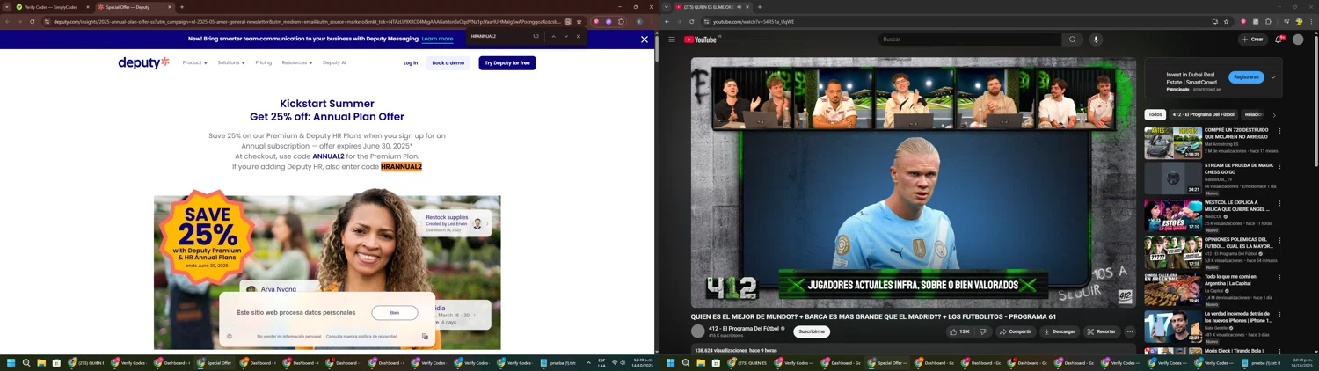Open Deputy AI nav item
1319x371 pixels.
click(x=334, y=62)
